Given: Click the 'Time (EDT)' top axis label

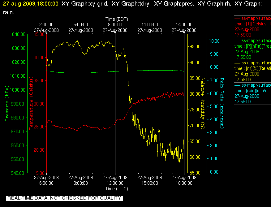Looking at the screenshot, I should coord(117,19).
